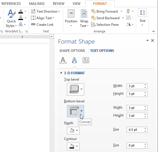Decrease Bottom bevel Height with spinner
Image resolution: width=158 pixels, height=152 pixels.
(145, 117)
